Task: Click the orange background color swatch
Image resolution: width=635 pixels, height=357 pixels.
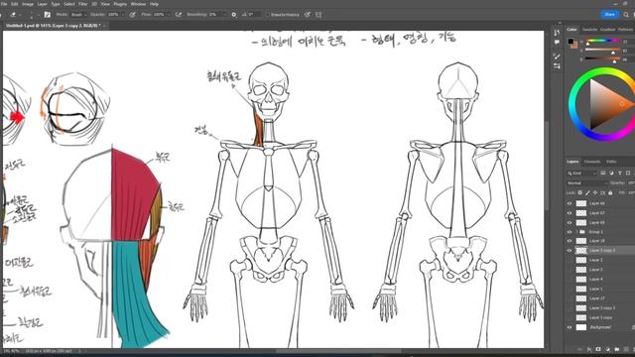Action: tap(574, 45)
